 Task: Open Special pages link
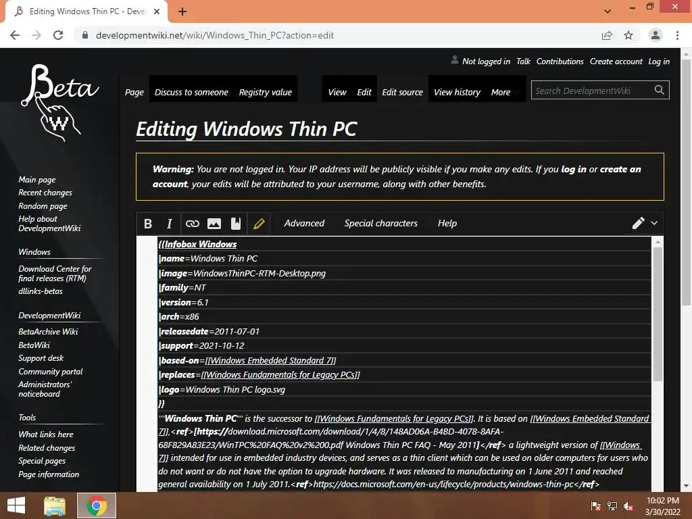pyautogui.click(x=42, y=461)
